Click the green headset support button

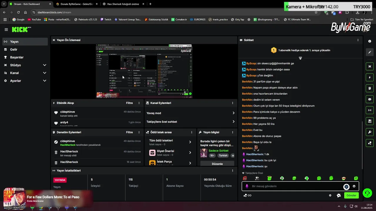click(367, 193)
